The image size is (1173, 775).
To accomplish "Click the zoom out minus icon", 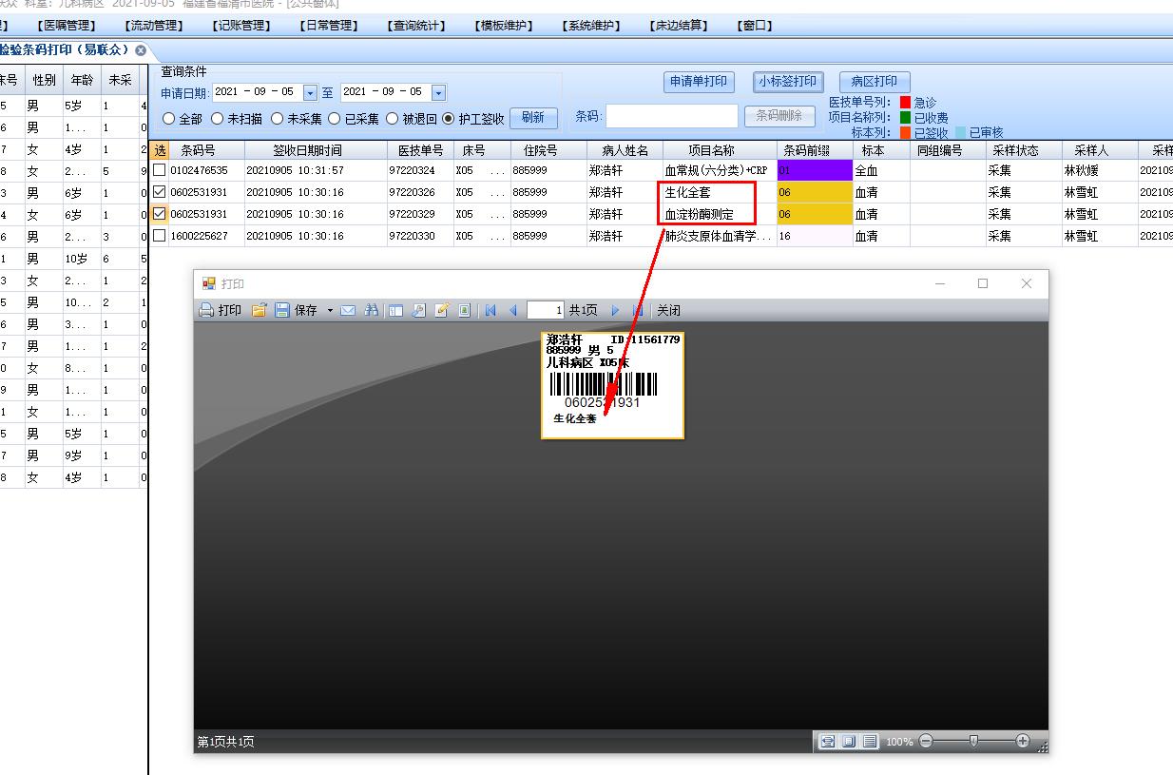I will tap(926, 741).
